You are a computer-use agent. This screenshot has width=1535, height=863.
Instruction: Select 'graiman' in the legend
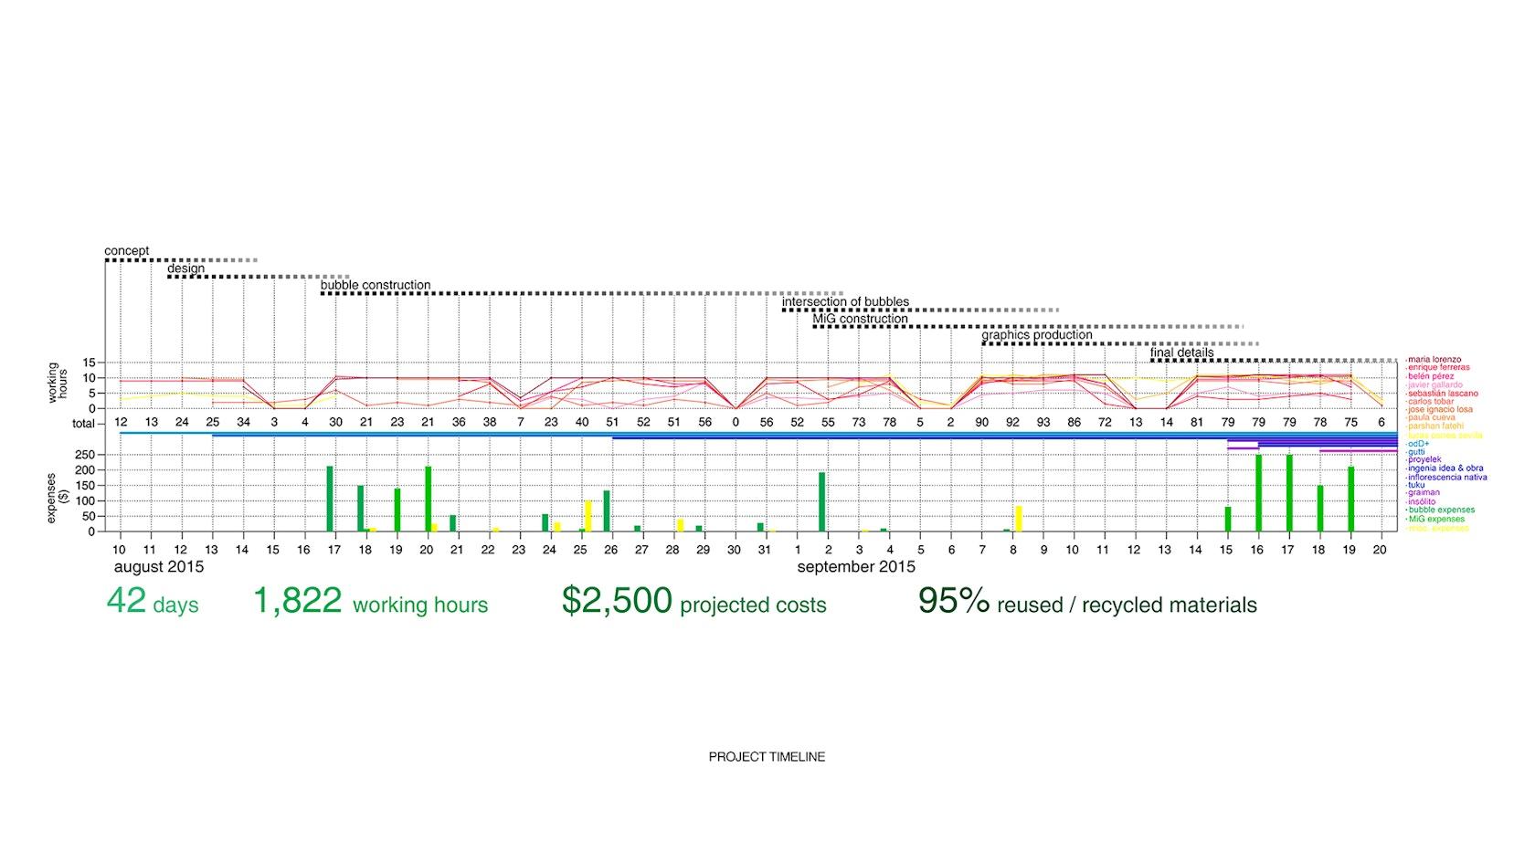tap(1424, 493)
